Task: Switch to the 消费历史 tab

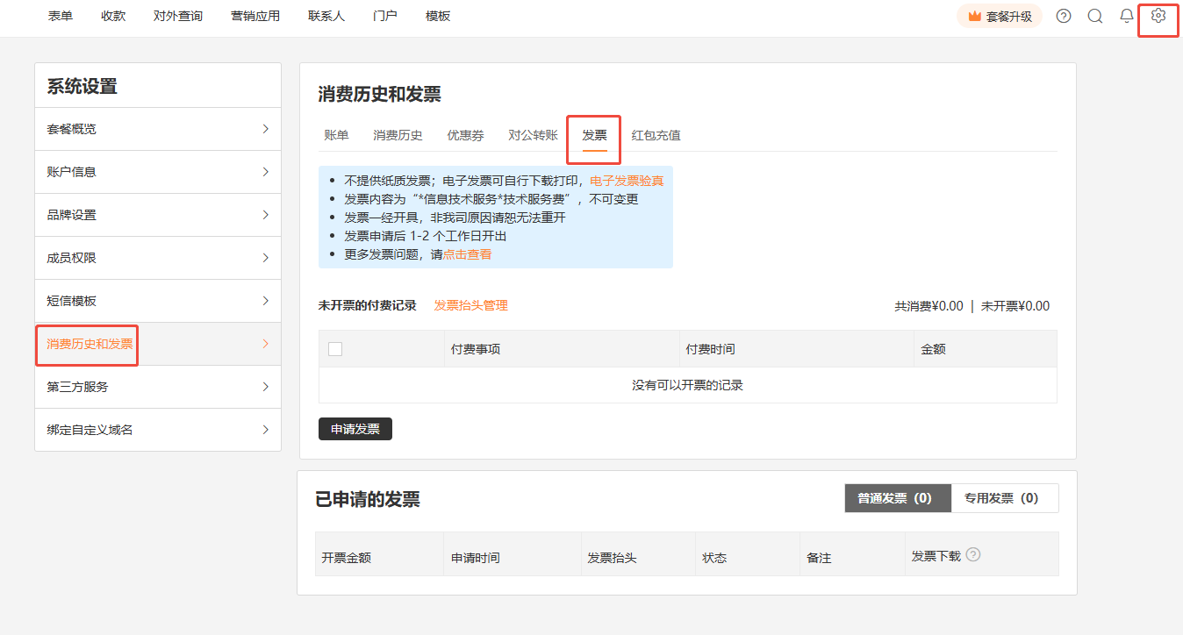Action: pyautogui.click(x=398, y=135)
